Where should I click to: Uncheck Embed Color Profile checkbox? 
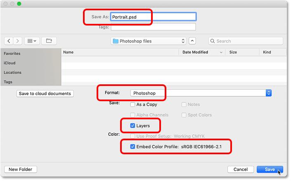point(132,146)
